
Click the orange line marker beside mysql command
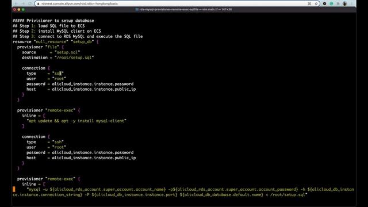coord(14,189)
